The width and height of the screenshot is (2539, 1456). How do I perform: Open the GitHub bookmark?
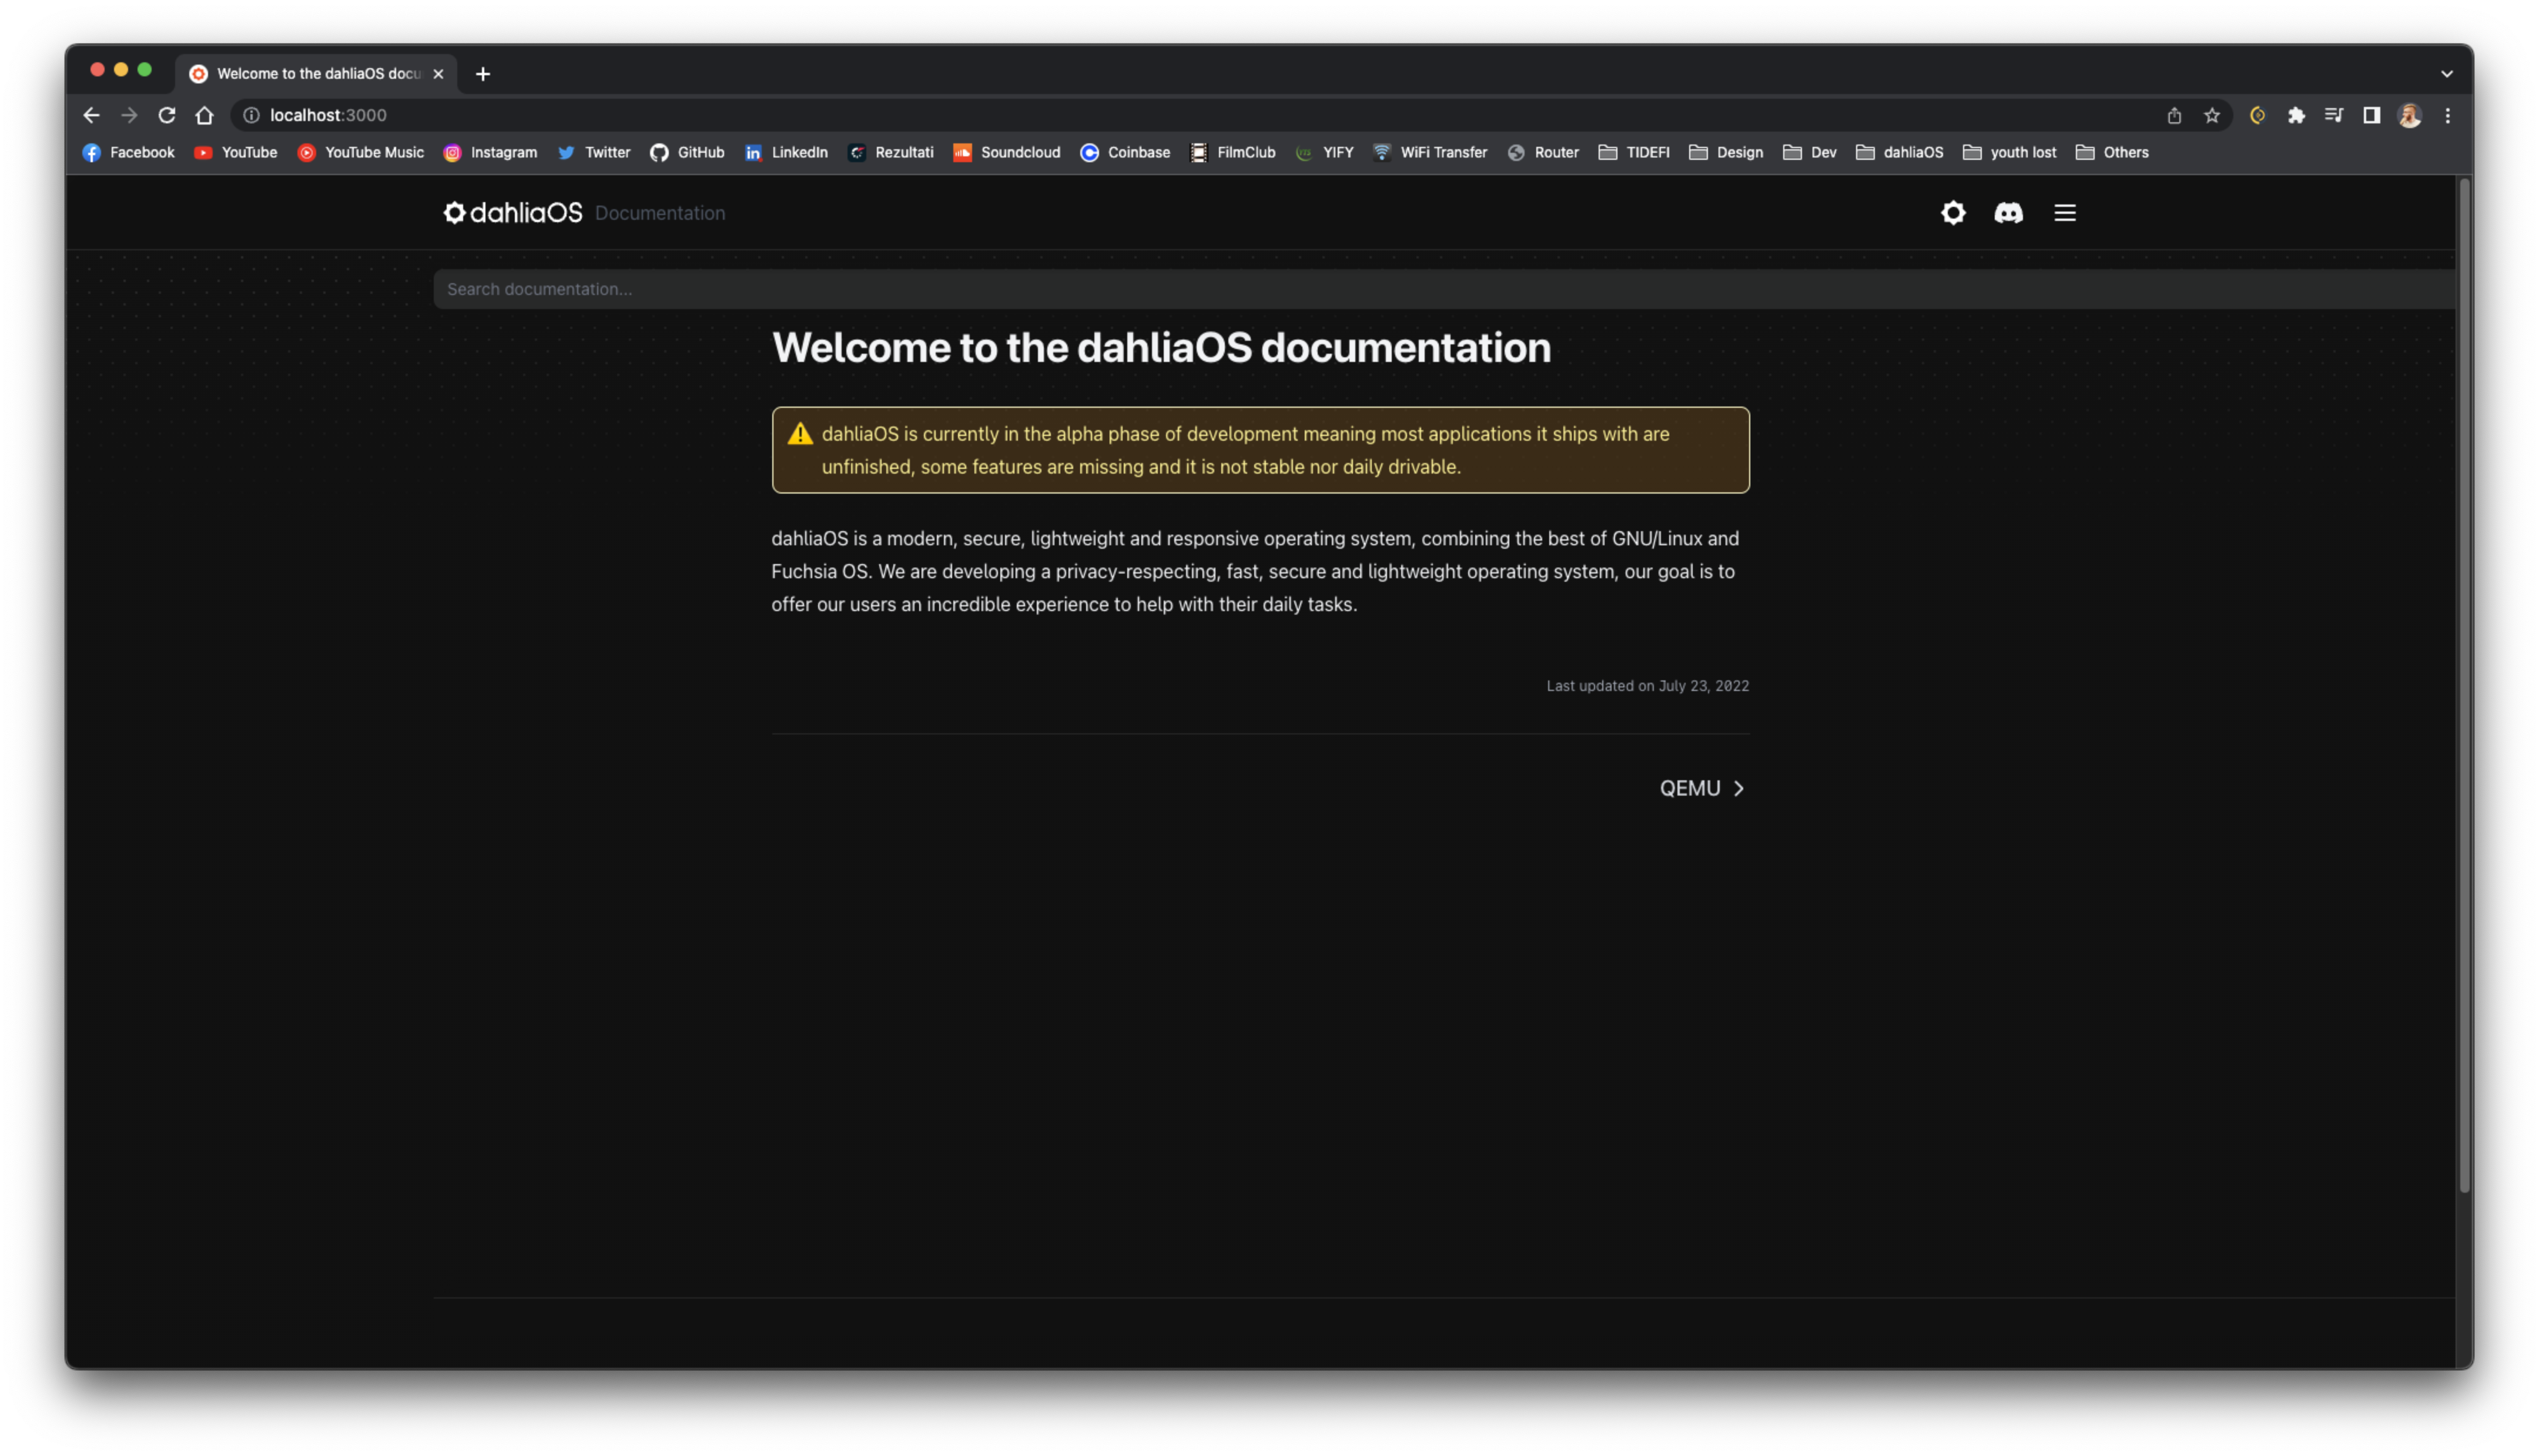pos(687,152)
